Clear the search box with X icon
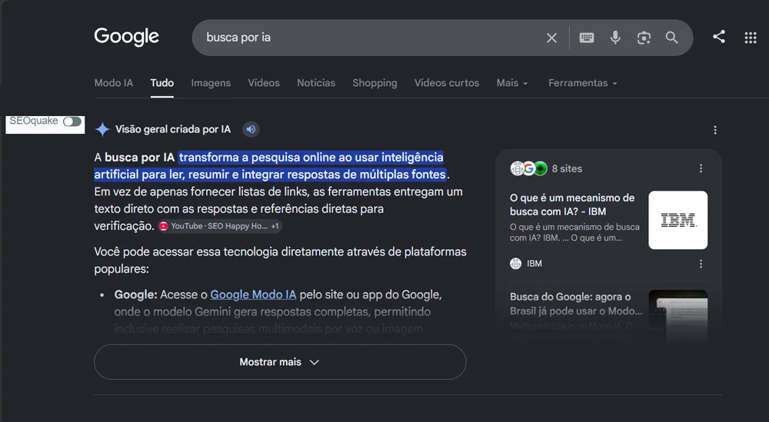This screenshot has width=769, height=422. [x=551, y=38]
